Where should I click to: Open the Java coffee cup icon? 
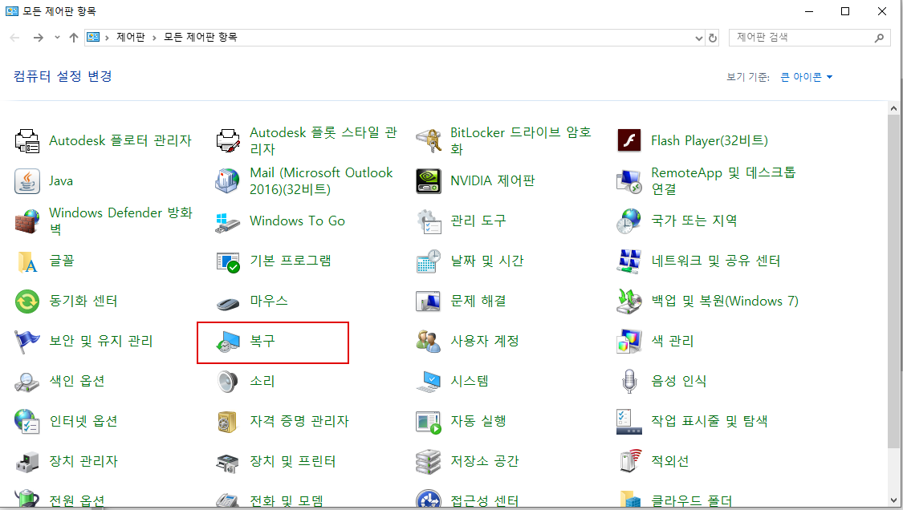27,180
